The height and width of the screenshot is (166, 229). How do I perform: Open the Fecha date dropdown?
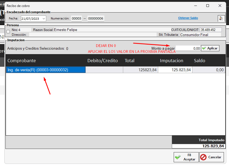[x=44, y=19]
